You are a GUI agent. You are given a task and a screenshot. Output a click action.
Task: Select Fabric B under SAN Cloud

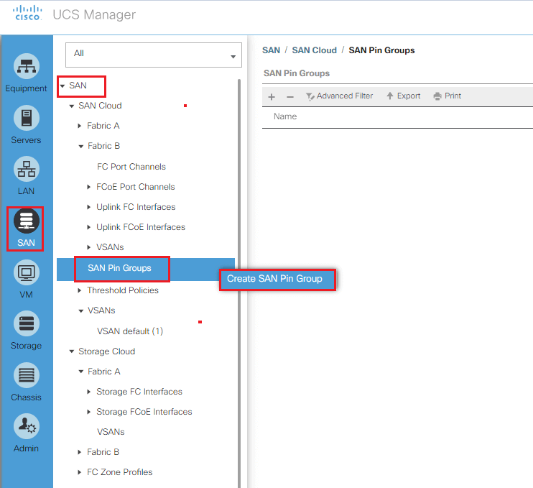[103, 146]
